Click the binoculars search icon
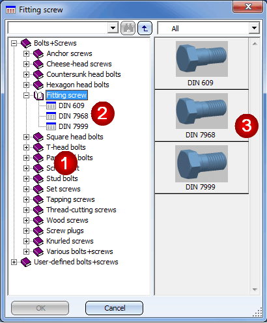This screenshot has width=267, height=323. (128, 28)
